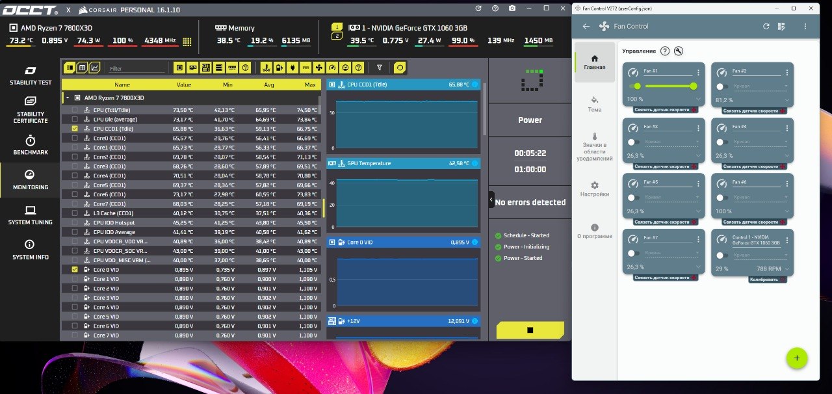Screen dimensions: 832x394
Task: Click the refresh icon in Fan Control header
Action: click(766, 27)
